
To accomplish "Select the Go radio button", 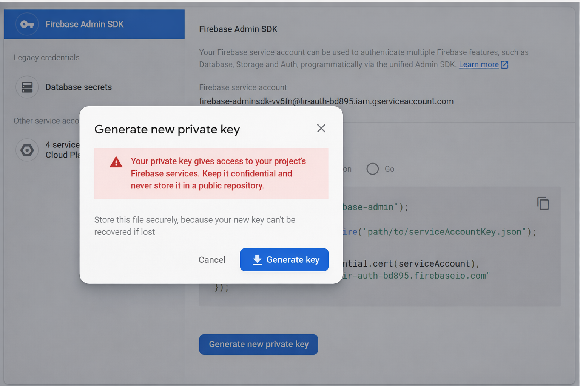I will click(372, 169).
